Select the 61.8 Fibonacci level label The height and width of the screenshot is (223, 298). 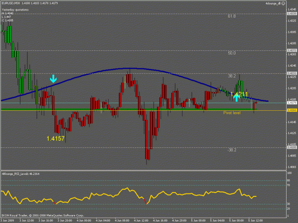(232, 16)
